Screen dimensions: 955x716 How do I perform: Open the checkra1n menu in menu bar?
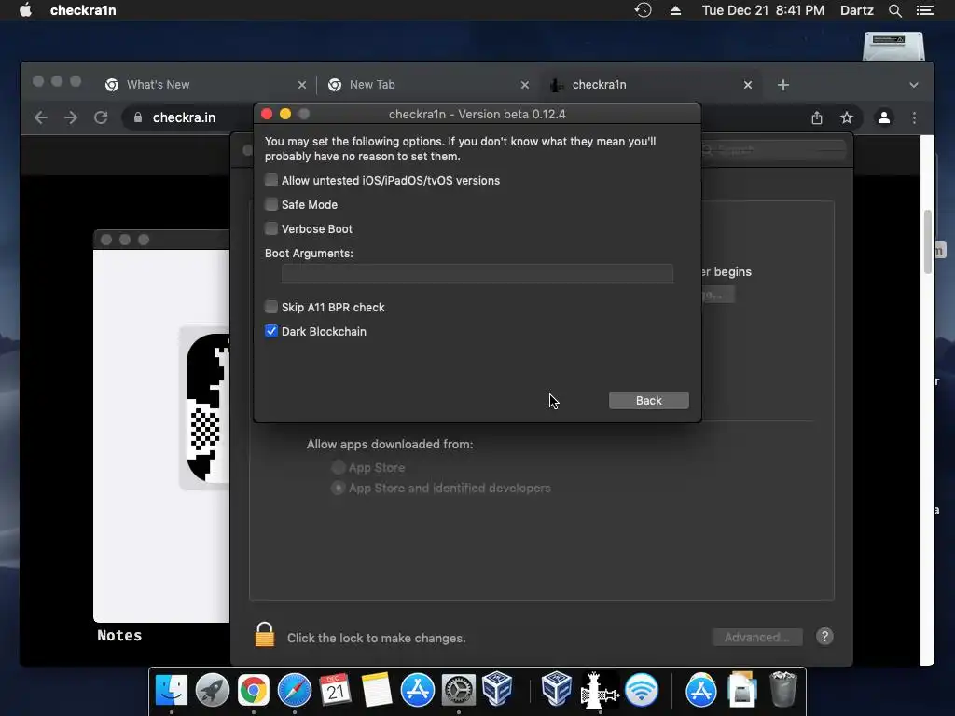click(x=83, y=10)
